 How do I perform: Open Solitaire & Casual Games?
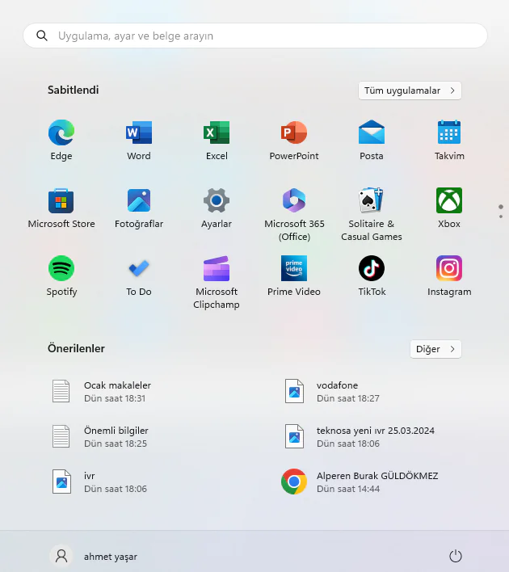[x=372, y=214]
